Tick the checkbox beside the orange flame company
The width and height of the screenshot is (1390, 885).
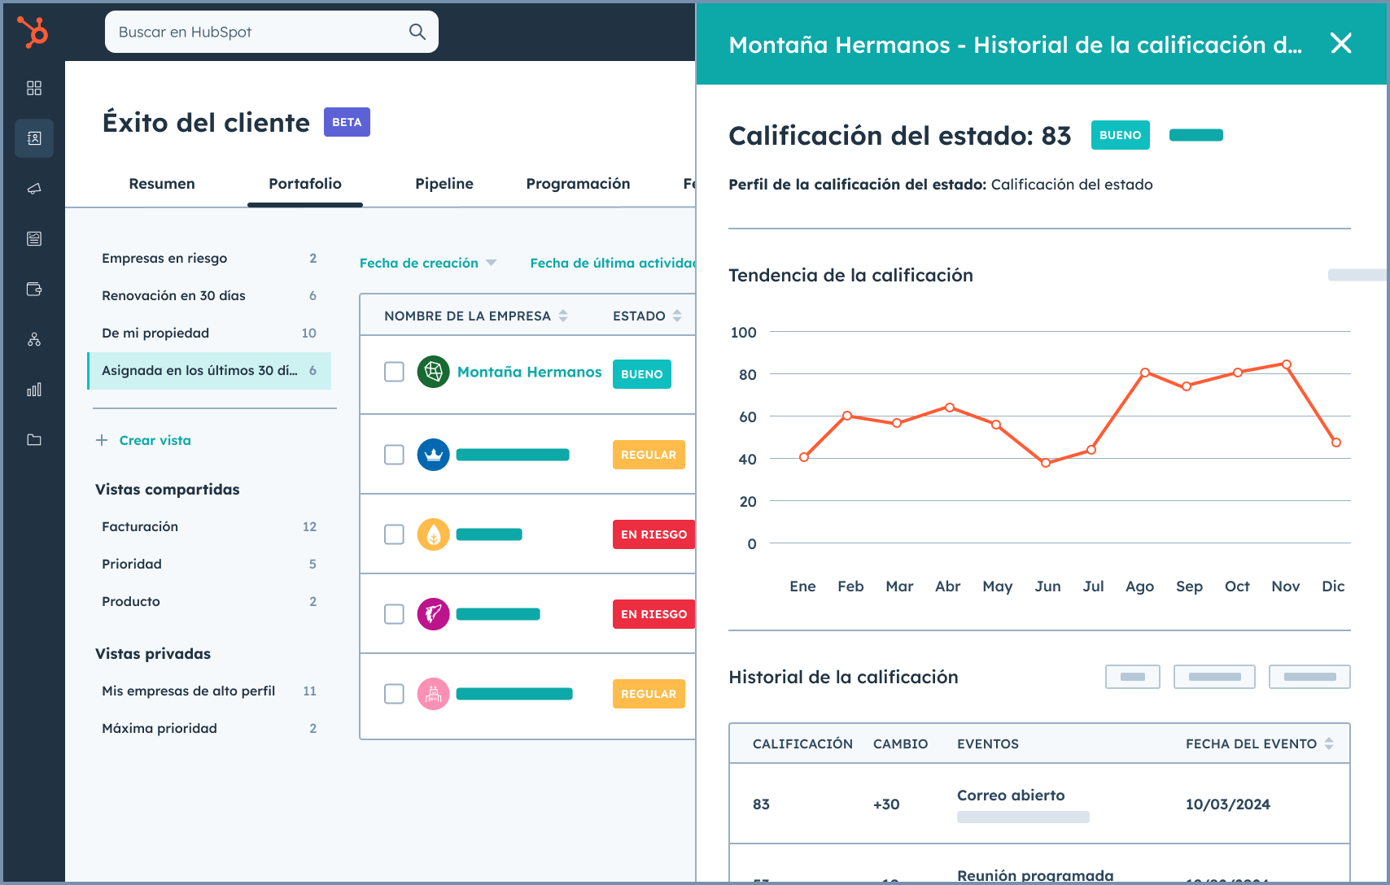coord(394,534)
